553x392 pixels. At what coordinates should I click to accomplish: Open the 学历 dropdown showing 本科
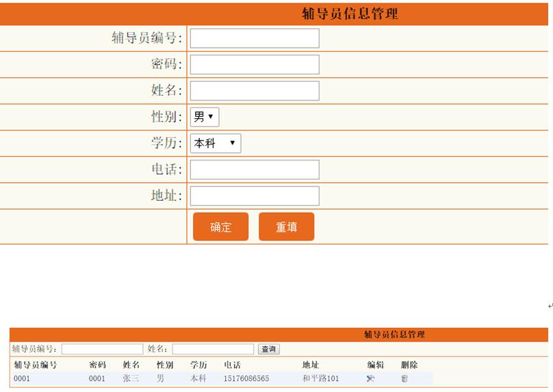click(x=216, y=143)
